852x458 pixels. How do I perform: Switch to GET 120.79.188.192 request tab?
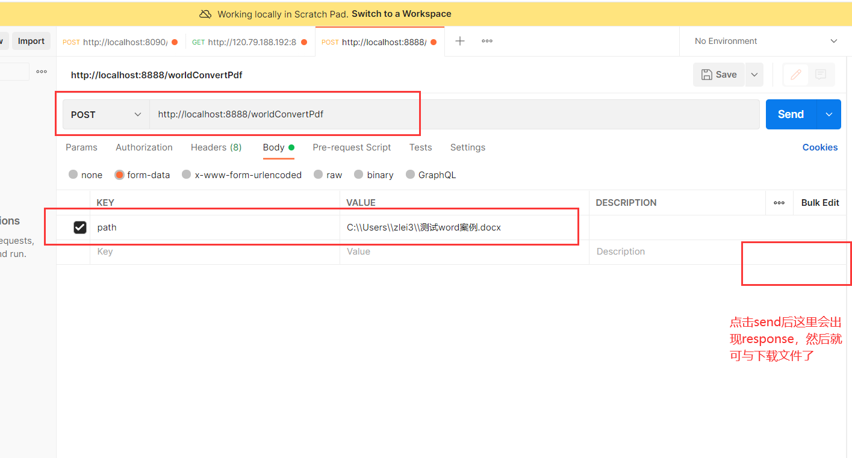(250, 42)
